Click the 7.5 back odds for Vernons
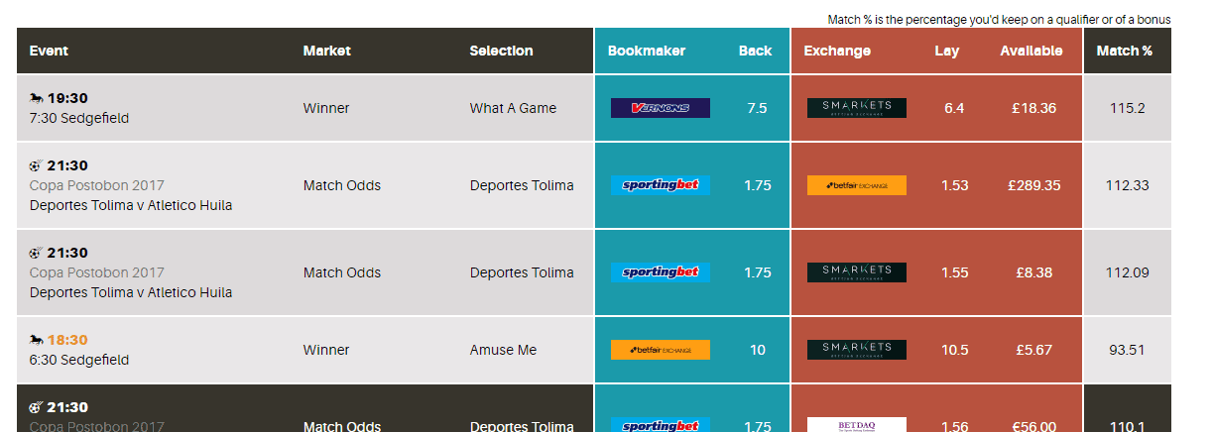 pyautogui.click(x=757, y=108)
